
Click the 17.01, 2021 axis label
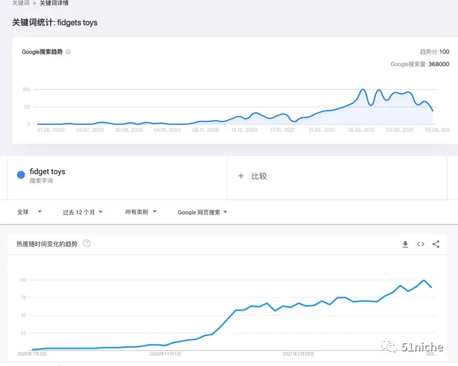[x=282, y=130]
